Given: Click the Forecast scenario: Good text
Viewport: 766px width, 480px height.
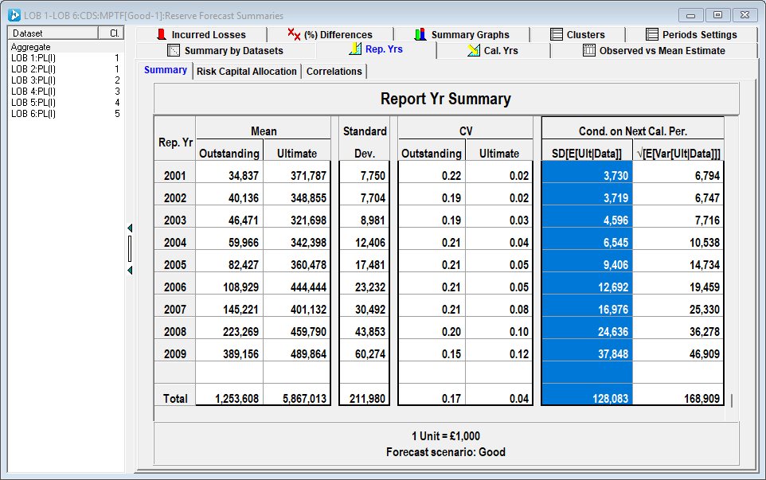Looking at the screenshot, I should tap(446, 452).
